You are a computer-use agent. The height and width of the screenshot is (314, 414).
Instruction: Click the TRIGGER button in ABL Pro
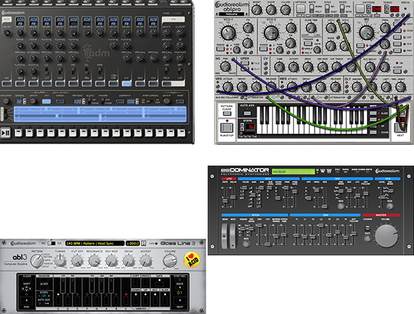(x=308, y=43)
